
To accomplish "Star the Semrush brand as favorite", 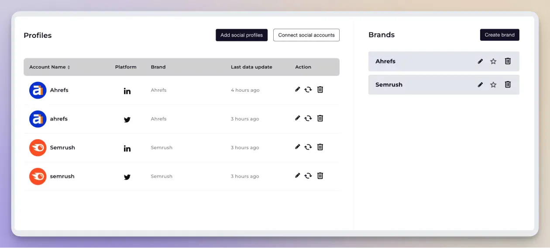I will (x=493, y=84).
